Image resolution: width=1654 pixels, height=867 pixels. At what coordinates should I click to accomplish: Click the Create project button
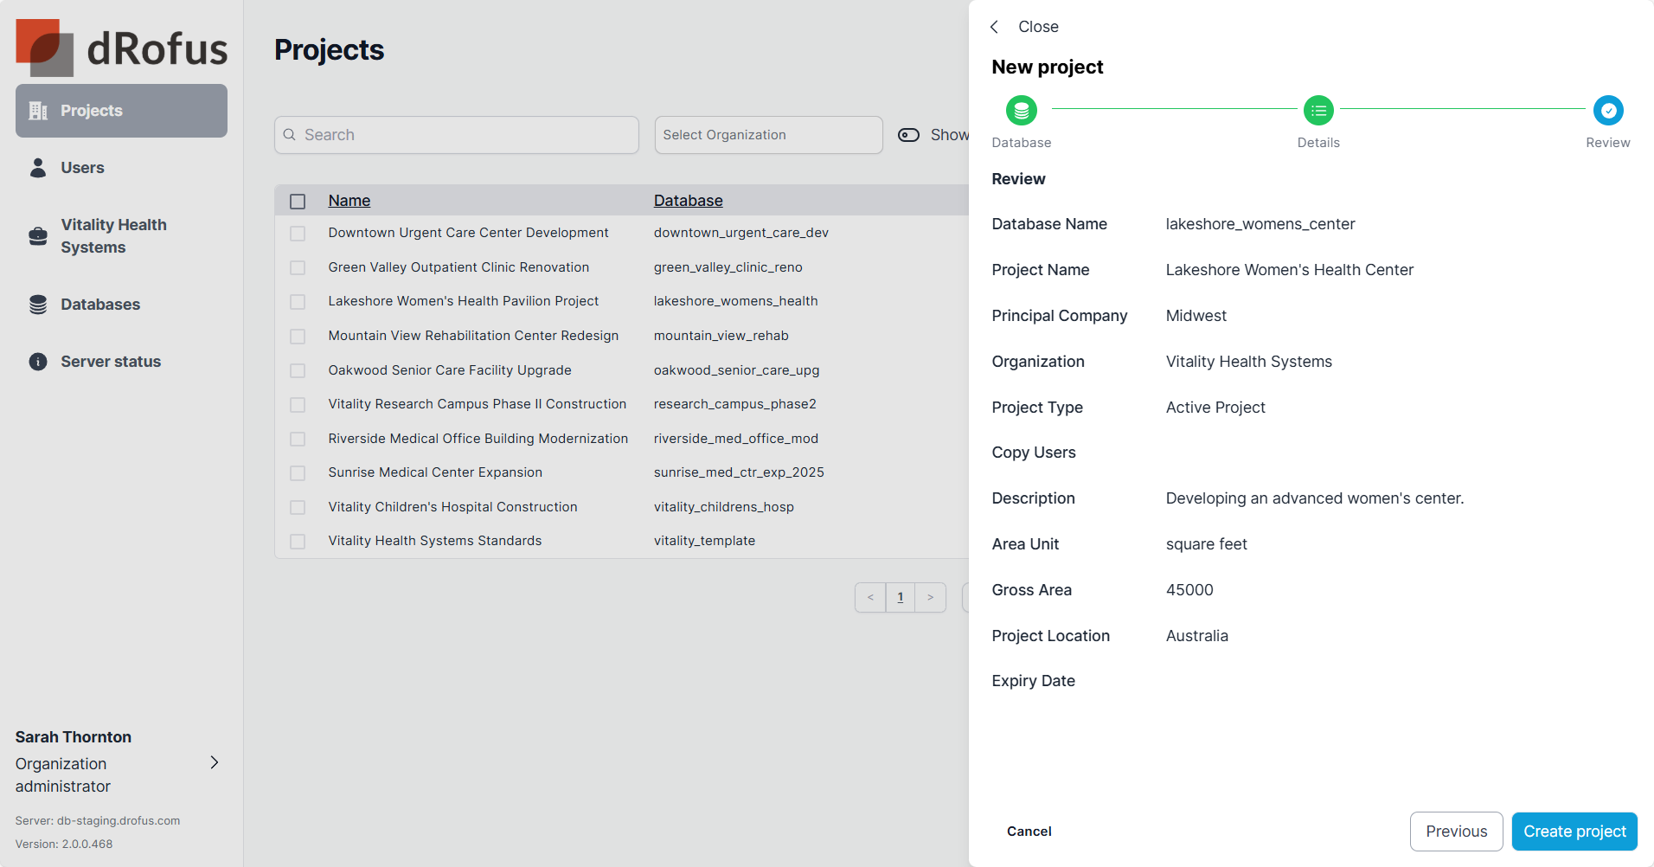[1574, 832]
